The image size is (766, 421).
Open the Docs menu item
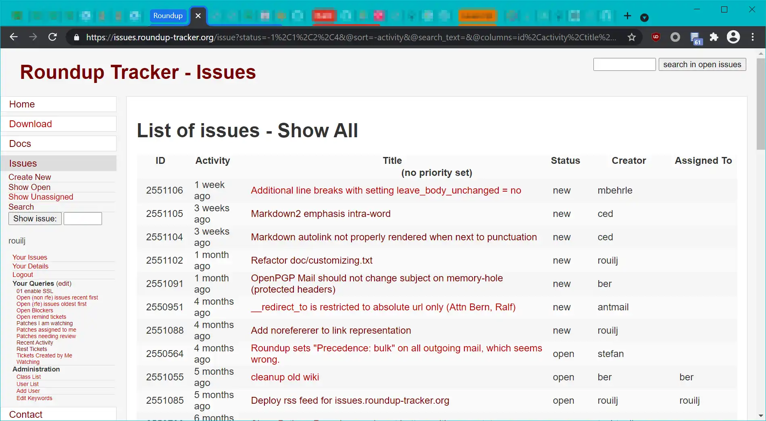pyautogui.click(x=58, y=144)
